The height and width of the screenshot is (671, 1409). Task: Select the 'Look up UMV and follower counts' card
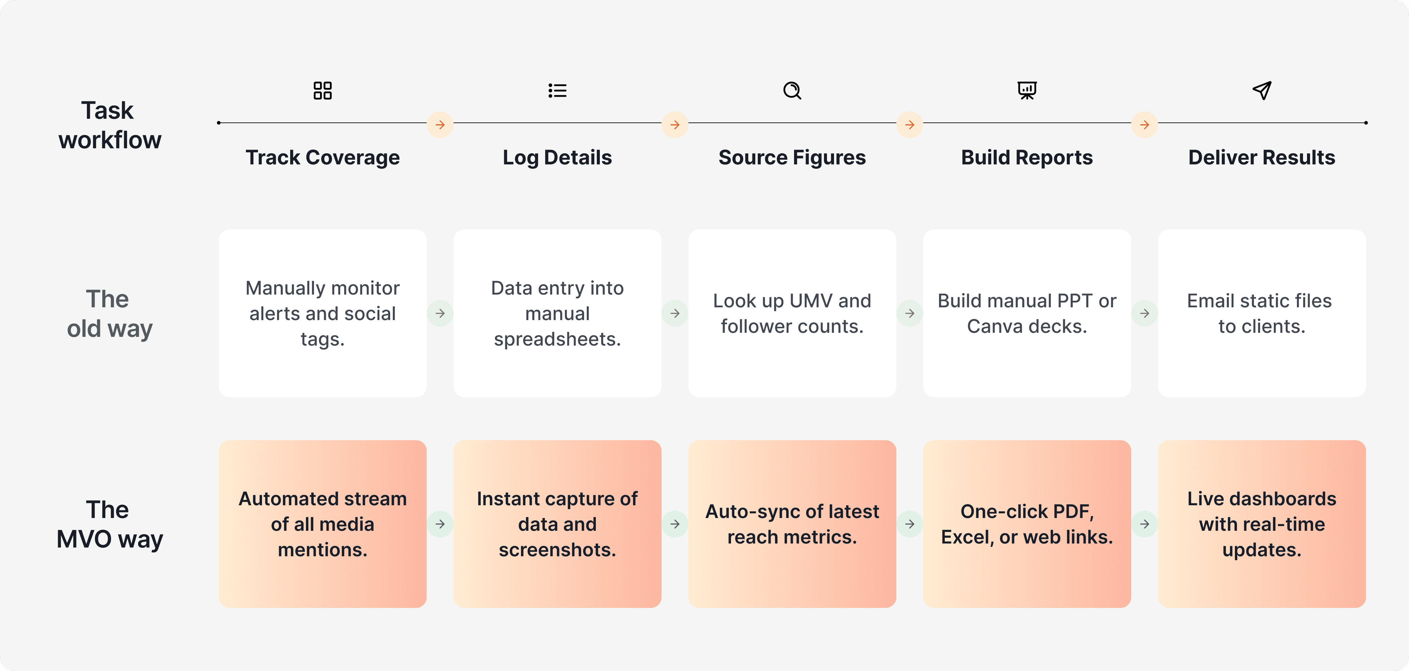click(x=791, y=313)
